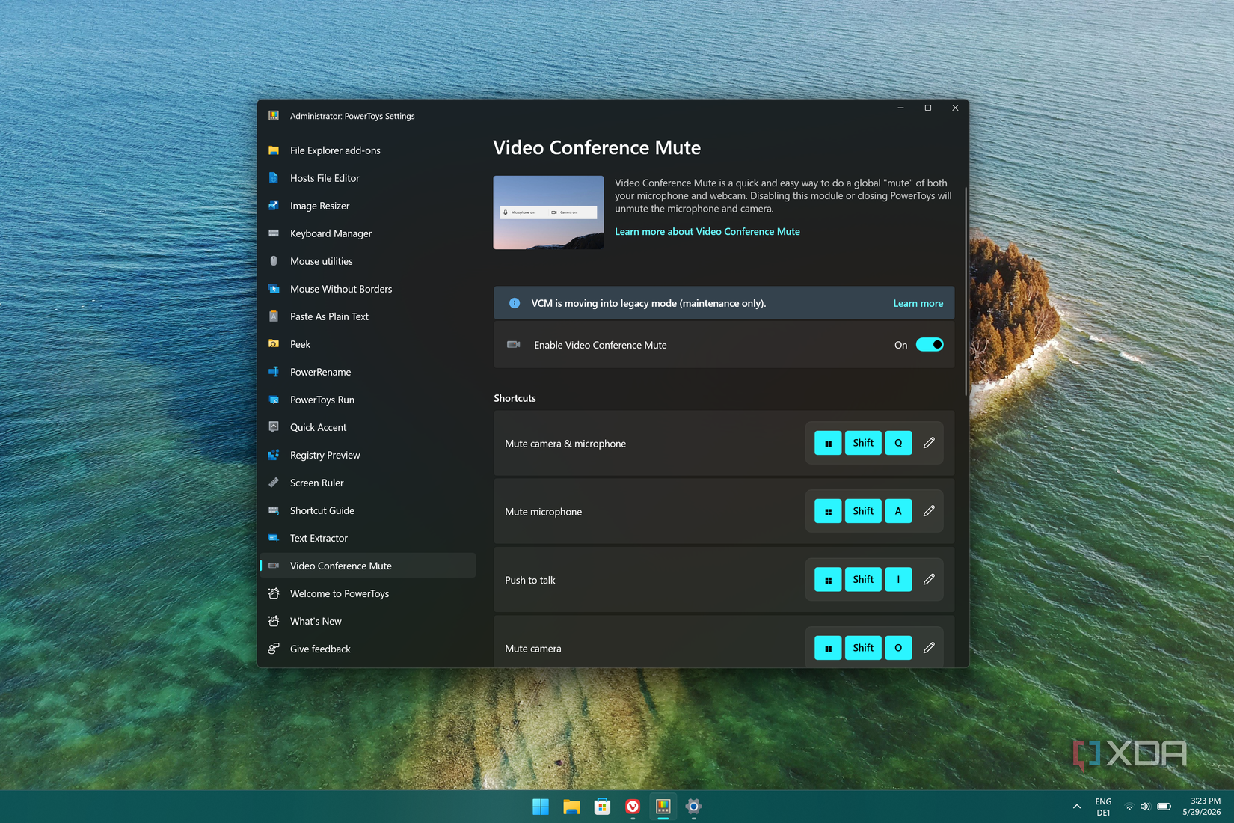Open Settings gear app from taskbar

[x=694, y=807]
